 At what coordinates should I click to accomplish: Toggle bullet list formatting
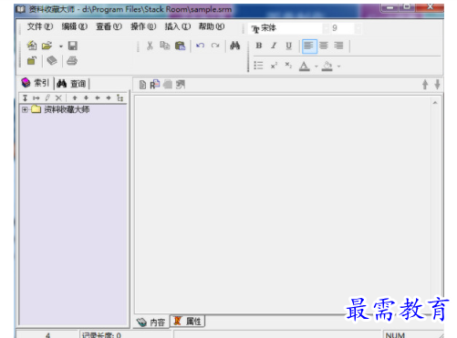pyautogui.click(x=258, y=66)
